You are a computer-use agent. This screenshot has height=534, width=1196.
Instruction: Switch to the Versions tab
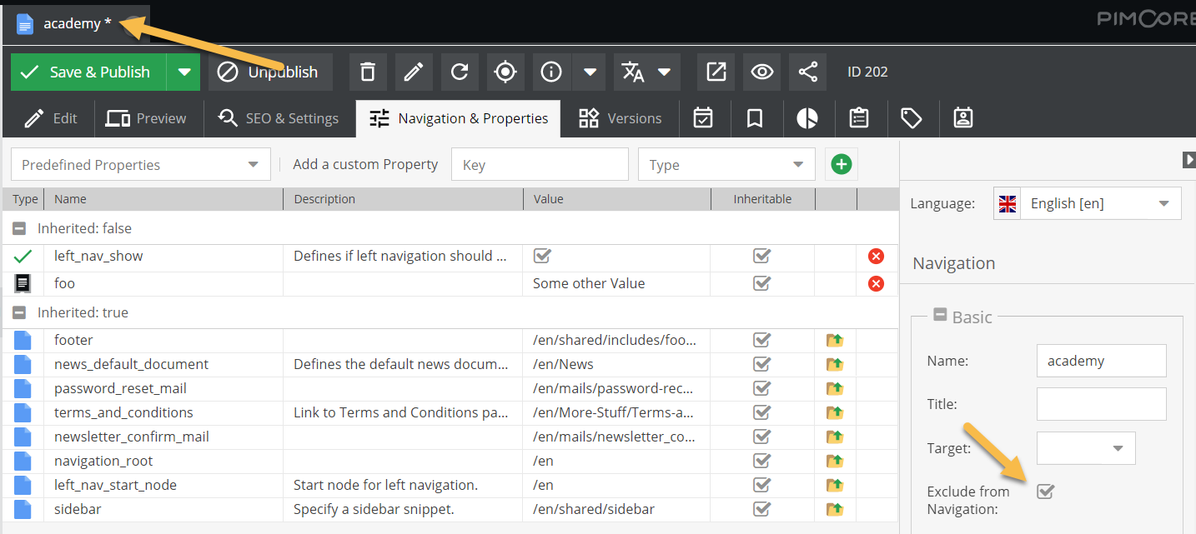[621, 118]
